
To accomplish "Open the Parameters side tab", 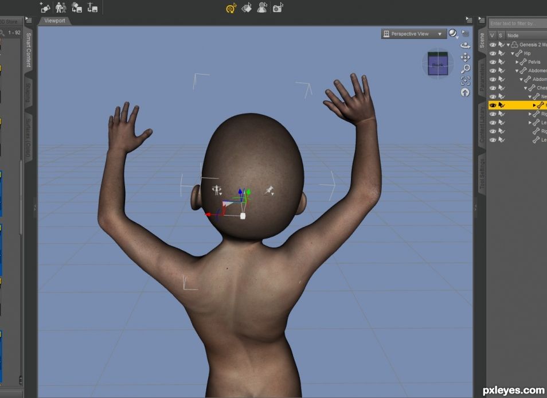I will tap(482, 77).
